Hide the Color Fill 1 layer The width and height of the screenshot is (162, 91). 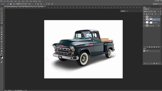tap(144, 22)
